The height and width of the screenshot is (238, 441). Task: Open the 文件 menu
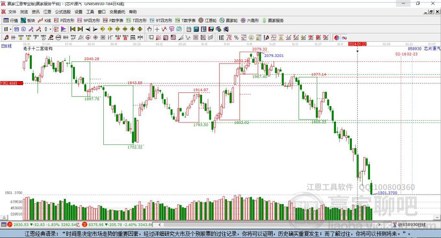tap(12, 12)
